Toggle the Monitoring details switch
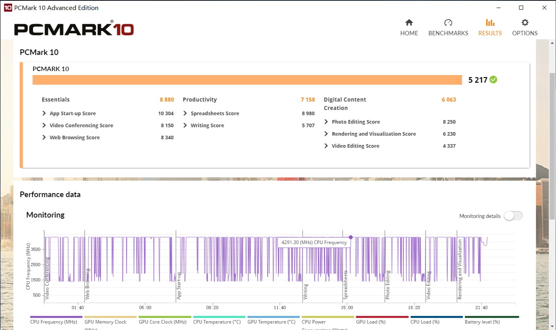 [513, 216]
